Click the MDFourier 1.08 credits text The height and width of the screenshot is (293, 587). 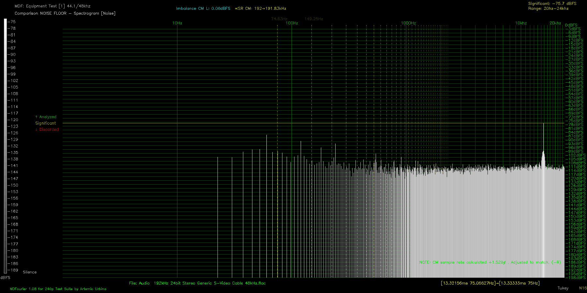coord(58,289)
